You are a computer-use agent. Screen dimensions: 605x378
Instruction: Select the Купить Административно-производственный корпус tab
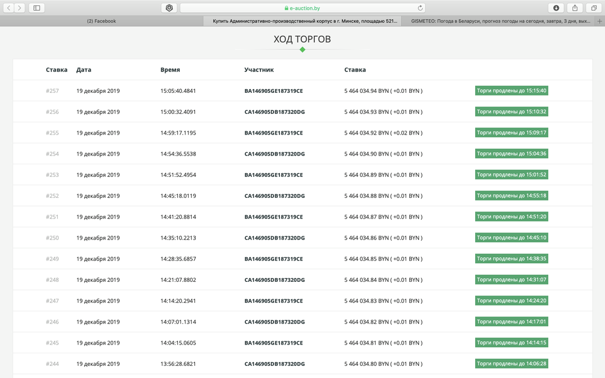(x=302, y=21)
